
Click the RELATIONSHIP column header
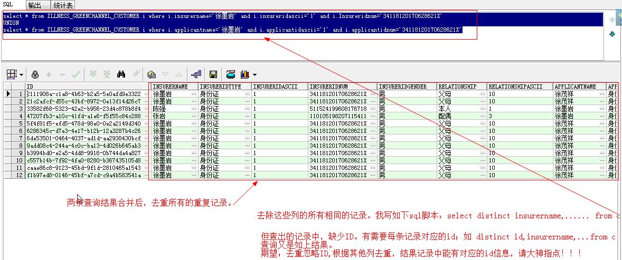point(462,86)
